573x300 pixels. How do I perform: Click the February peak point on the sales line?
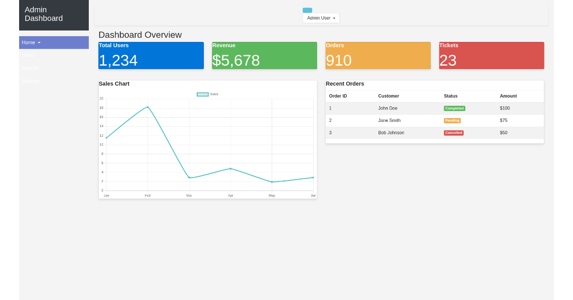(x=148, y=108)
